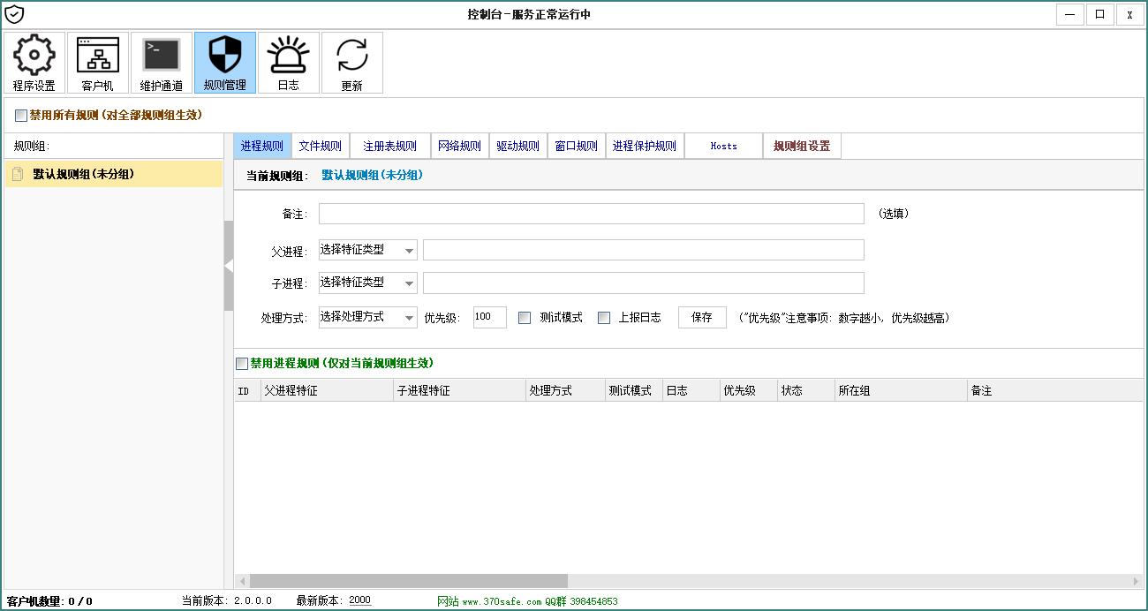Switch to the 文件规则 tab
Screen dimensions: 1148x611
321,147
